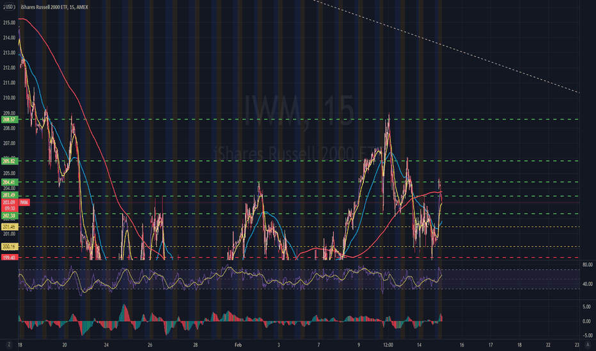596x351 pixels.
Task: Open the USD currency selector
Action: pos(8,7)
